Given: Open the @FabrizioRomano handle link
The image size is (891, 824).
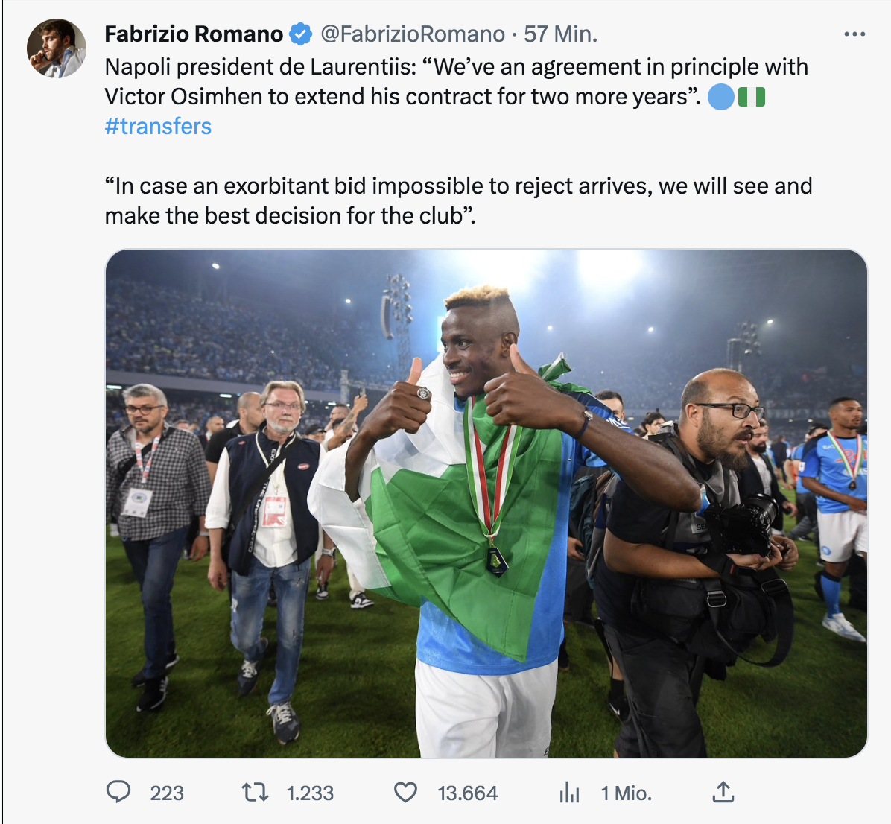Looking at the screenshot, I should click(413, 34).
